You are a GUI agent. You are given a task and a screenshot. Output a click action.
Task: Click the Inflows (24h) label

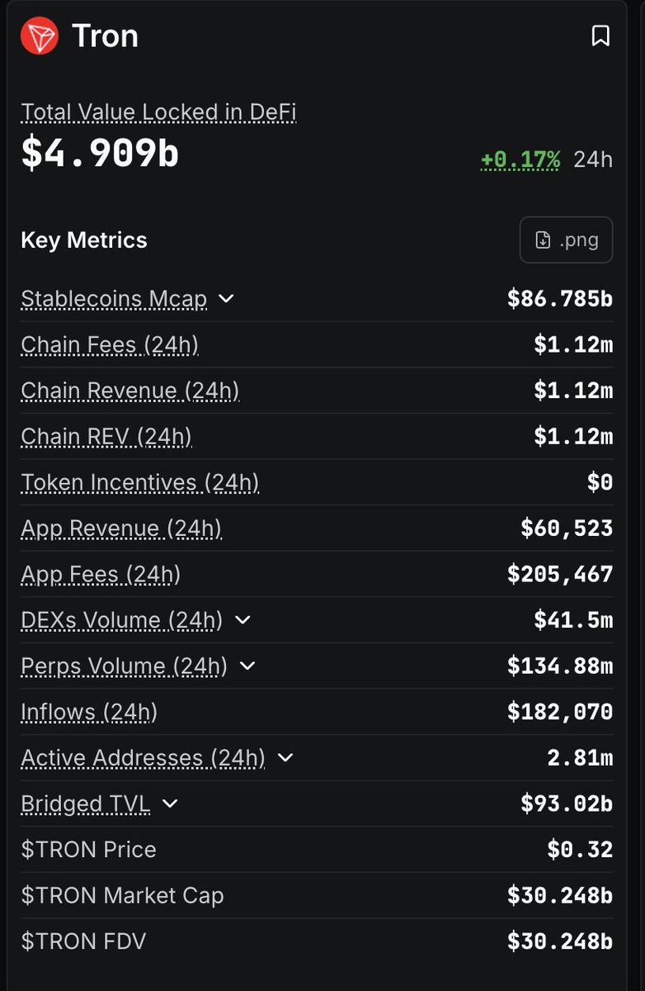tap(89, 712)
